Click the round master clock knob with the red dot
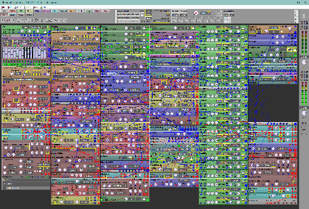Image resolution: width=309 pixels, height=209 pixels. tap(196, 13)
